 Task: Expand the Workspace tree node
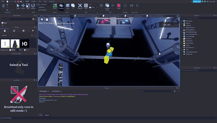click(x=182, y=21)
